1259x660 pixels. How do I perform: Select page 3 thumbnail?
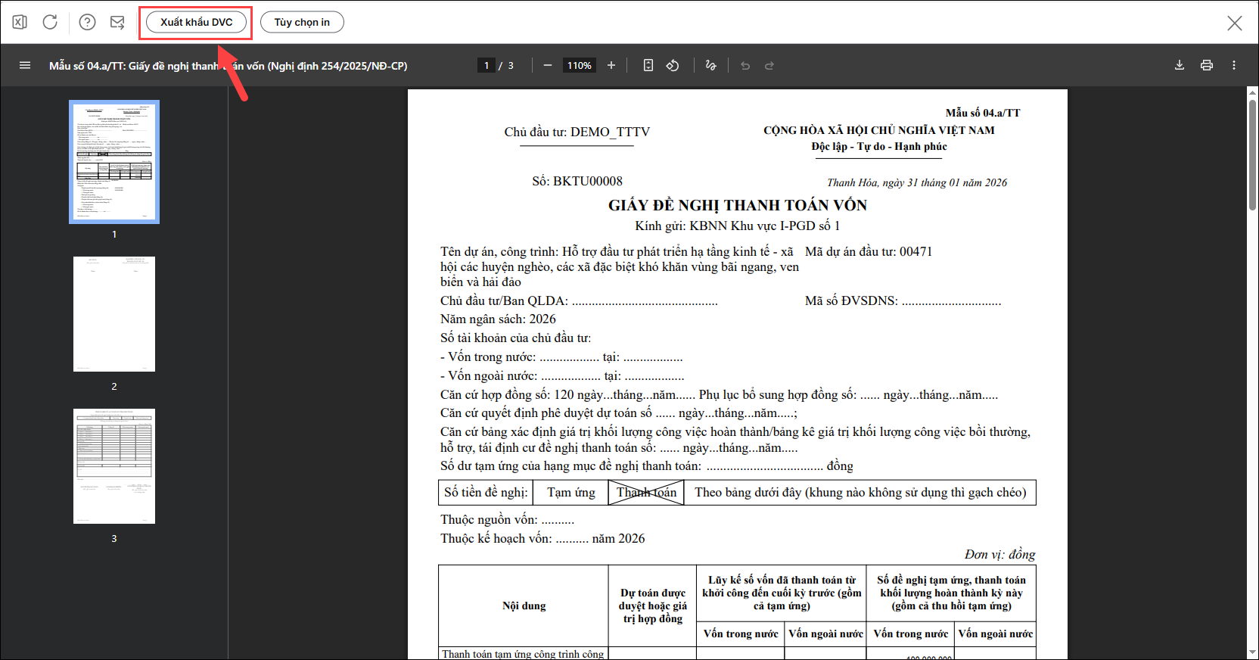(114, 466)
